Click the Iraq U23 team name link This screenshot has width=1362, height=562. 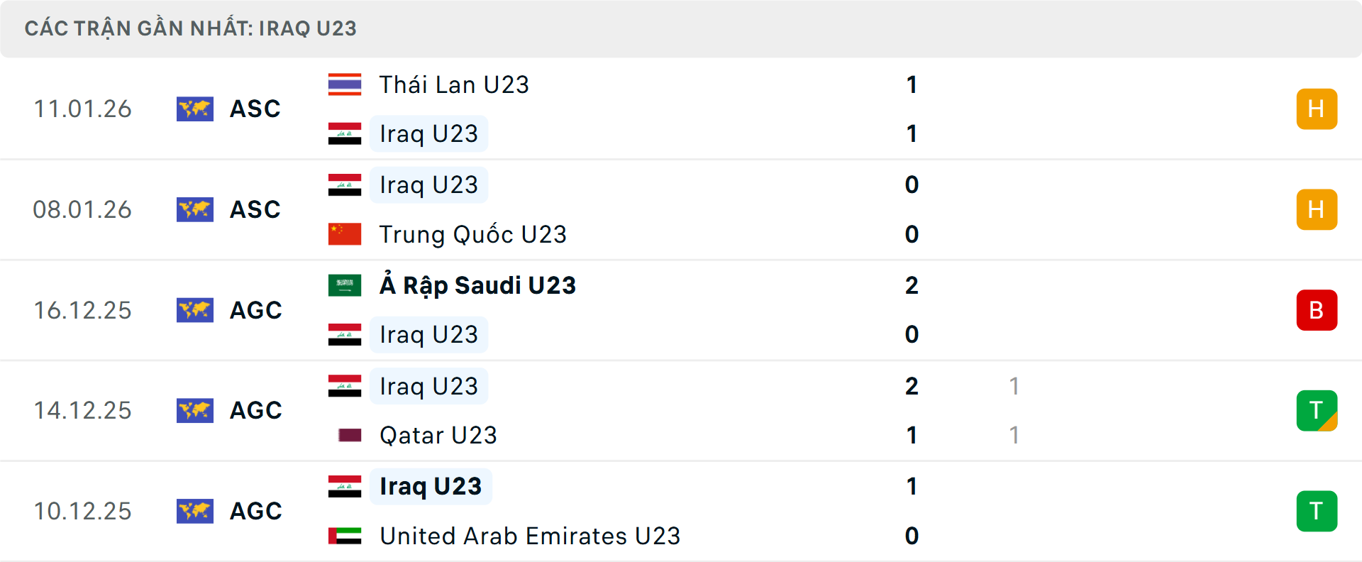pyautogui.click(x=428, y=133)
